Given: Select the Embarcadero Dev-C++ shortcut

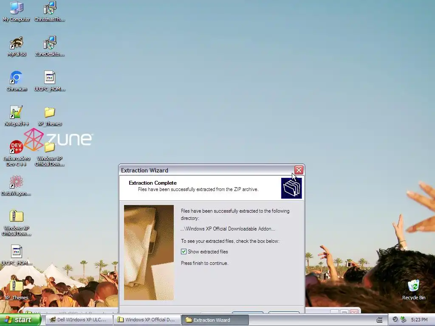Looking at the screenshot, I should coord(17,153).
